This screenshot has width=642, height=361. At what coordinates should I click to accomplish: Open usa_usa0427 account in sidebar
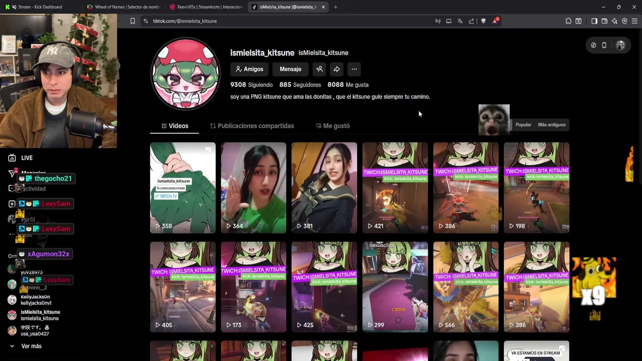point(29,330)
